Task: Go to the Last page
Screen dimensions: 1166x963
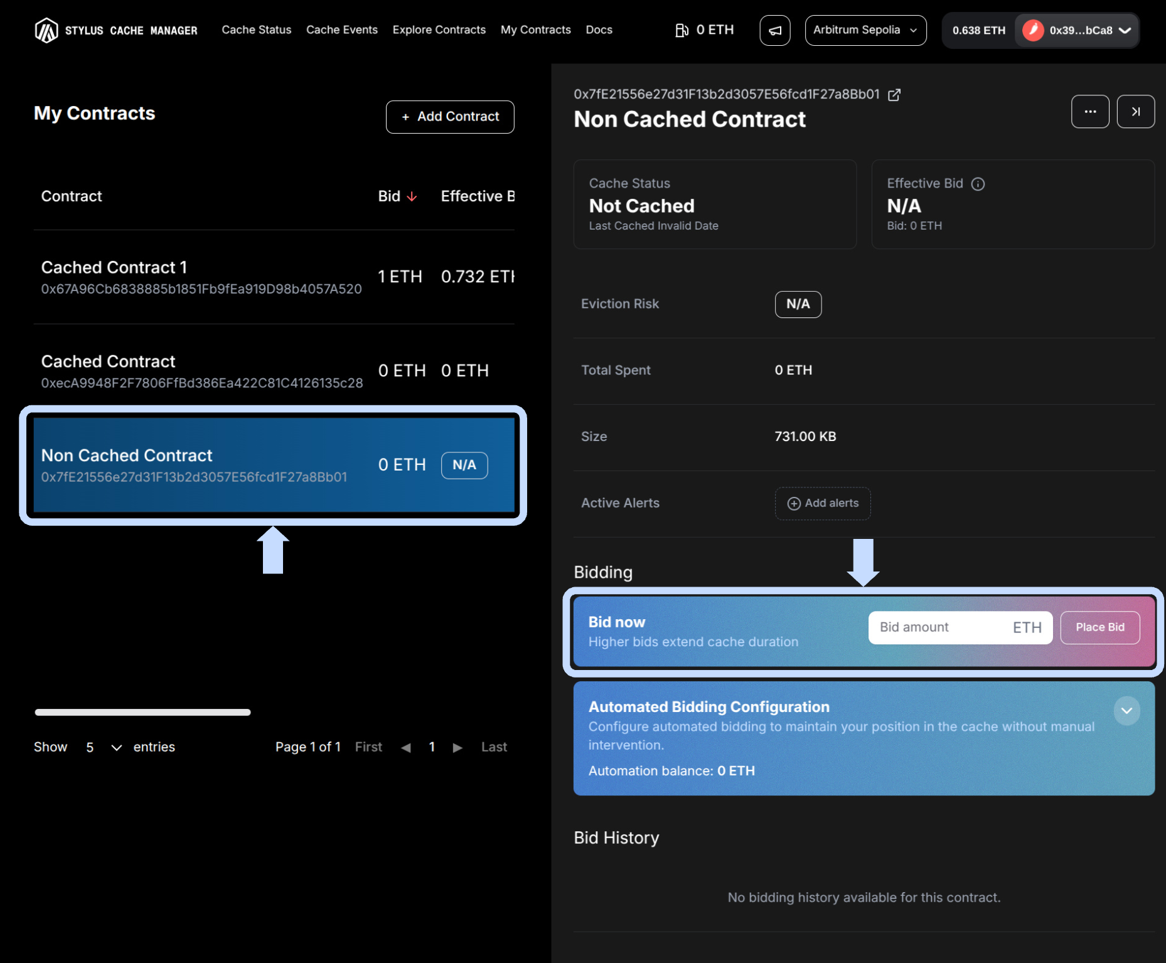Action: point(494,747)
